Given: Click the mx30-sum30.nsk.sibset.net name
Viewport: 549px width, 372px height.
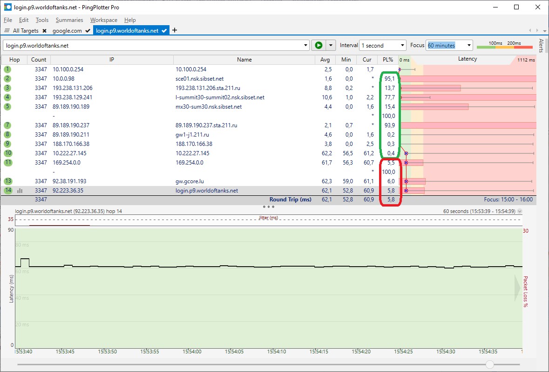Looking at the screenshot, I should [x=208, y=107].
